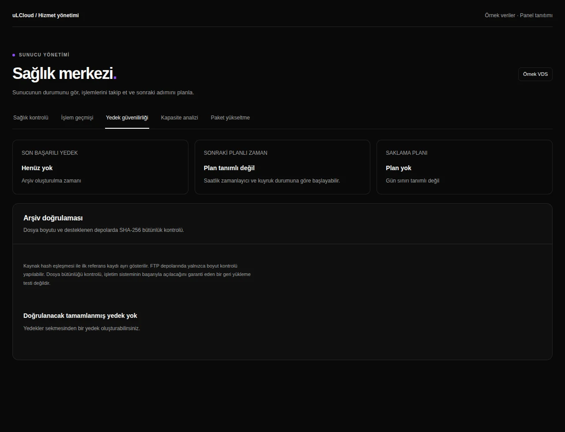Go to the Paket yükseltme tab
This screenshot has height=432, width=565.
pyautogui.click(x=230, y=118)
